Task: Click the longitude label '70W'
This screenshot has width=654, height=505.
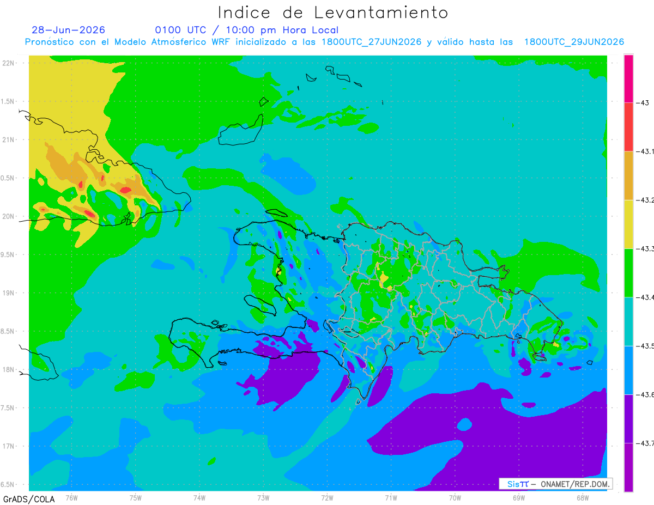Action: coord(455,497)
